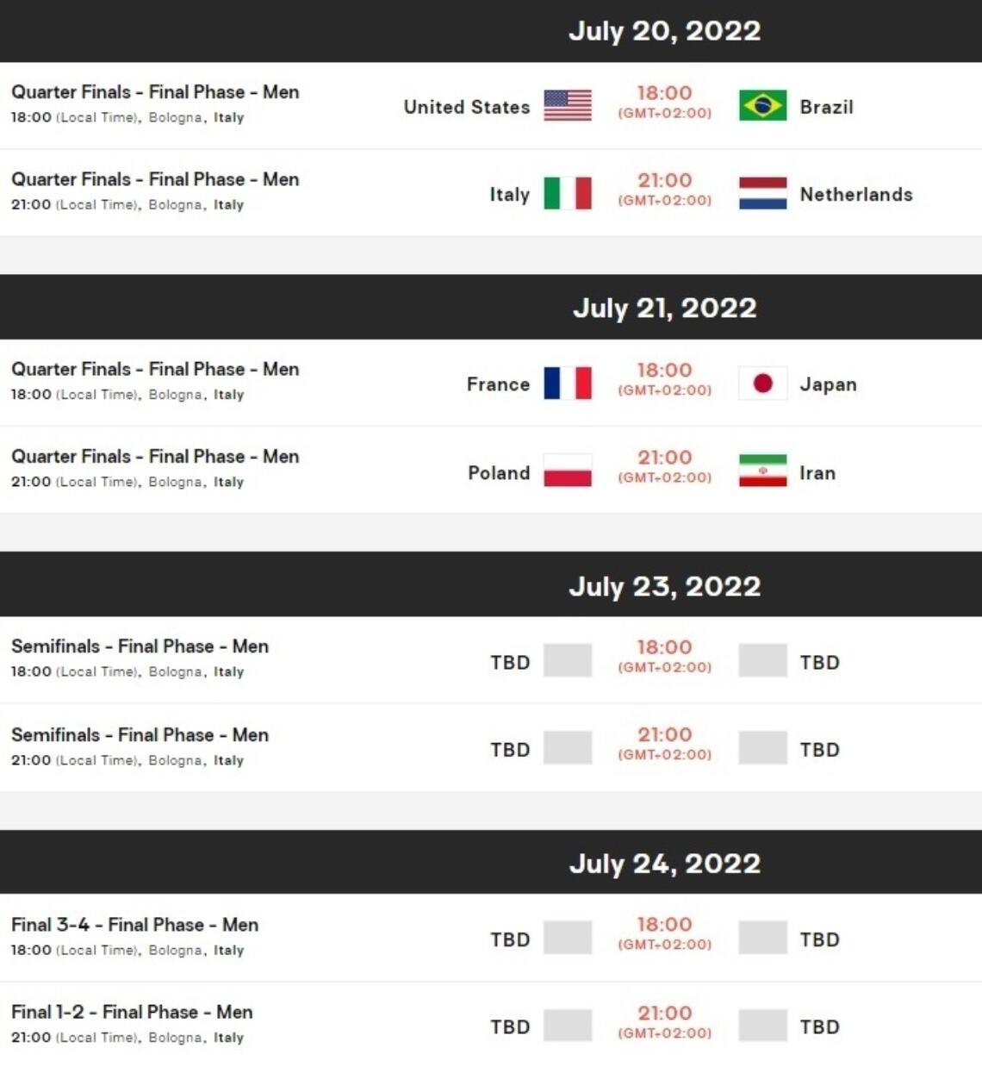Viewport: 982px width, 1067px height.
Task: Click the Japan flag icon
Action: (762, 384)
